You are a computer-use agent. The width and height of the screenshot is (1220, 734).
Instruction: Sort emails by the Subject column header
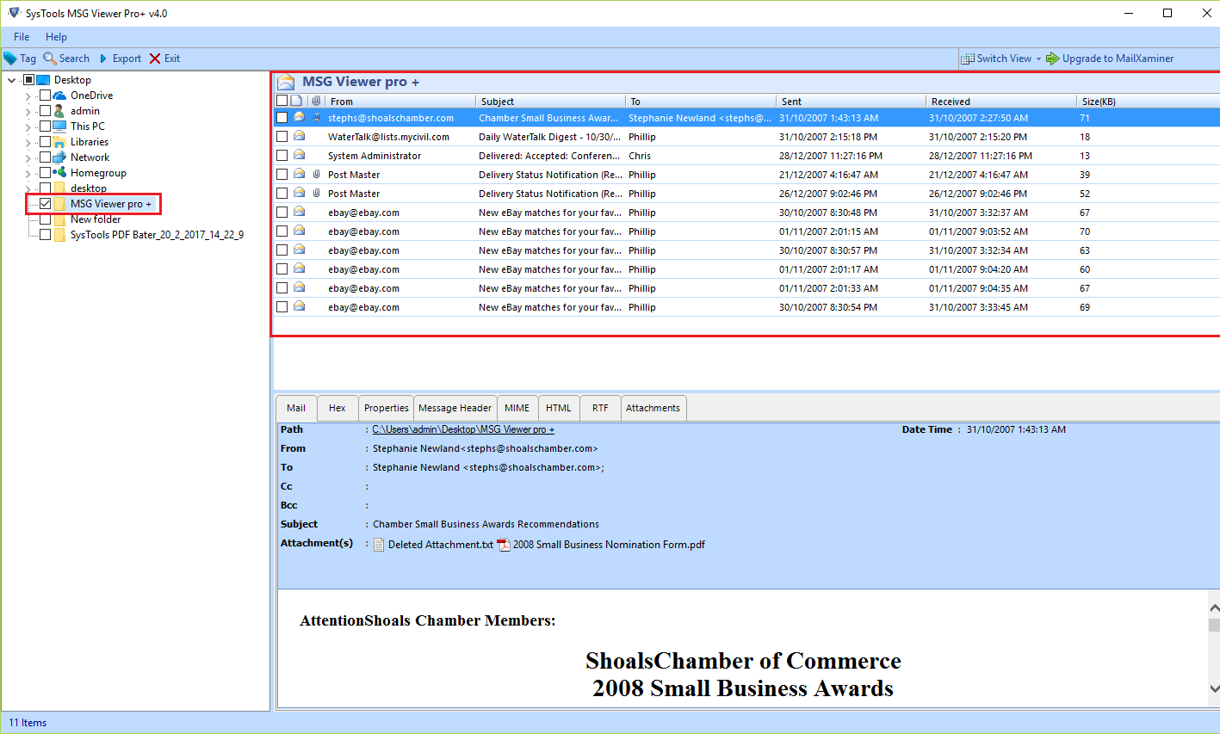[x=550, y=102]
